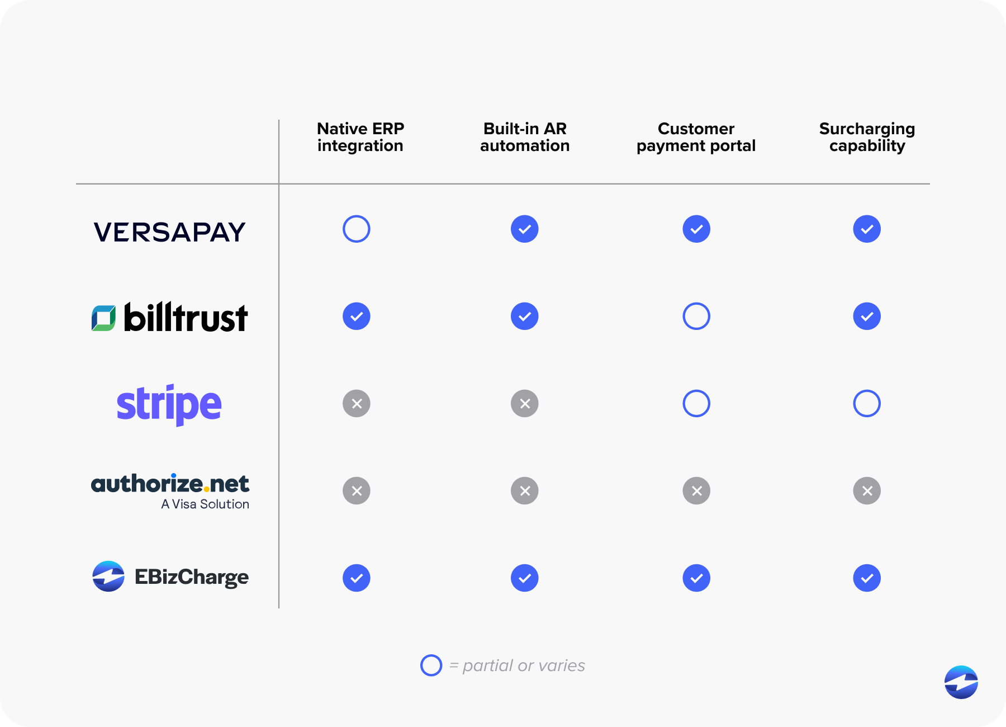Click the Stripe logo

tap(169, 405)
